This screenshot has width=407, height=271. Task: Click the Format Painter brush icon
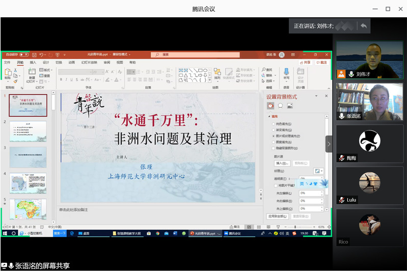[x=15, y=82]
